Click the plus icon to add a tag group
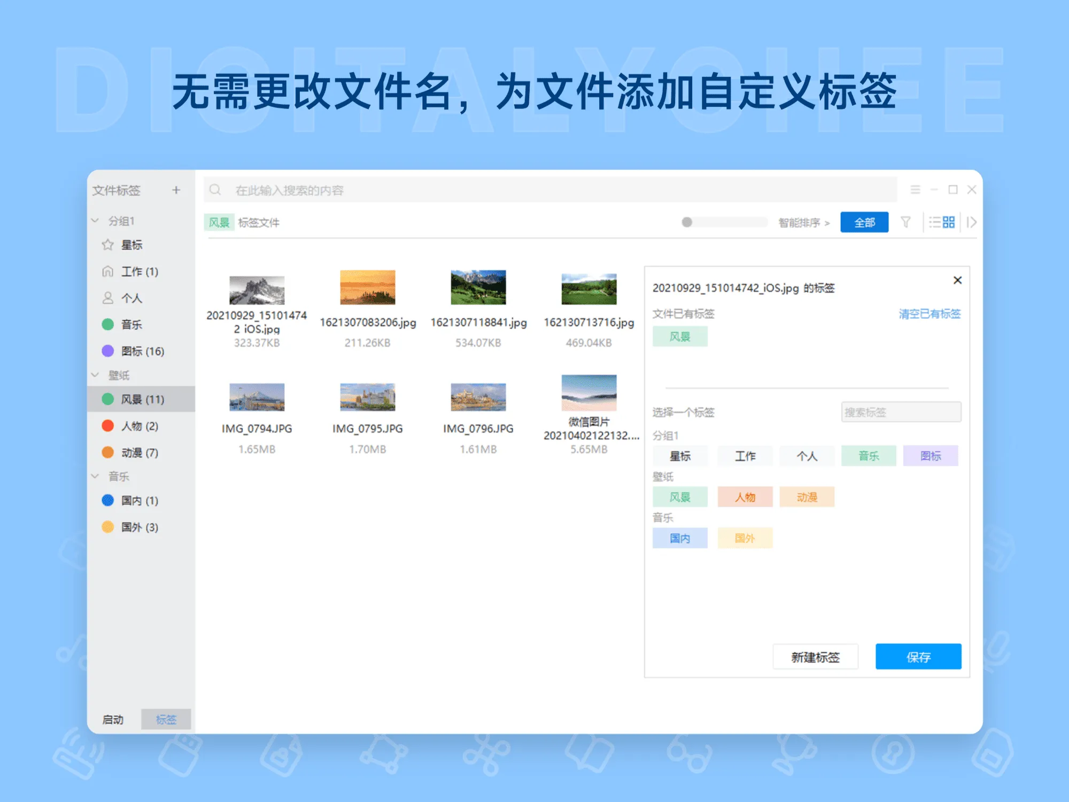 click(176, 190)
